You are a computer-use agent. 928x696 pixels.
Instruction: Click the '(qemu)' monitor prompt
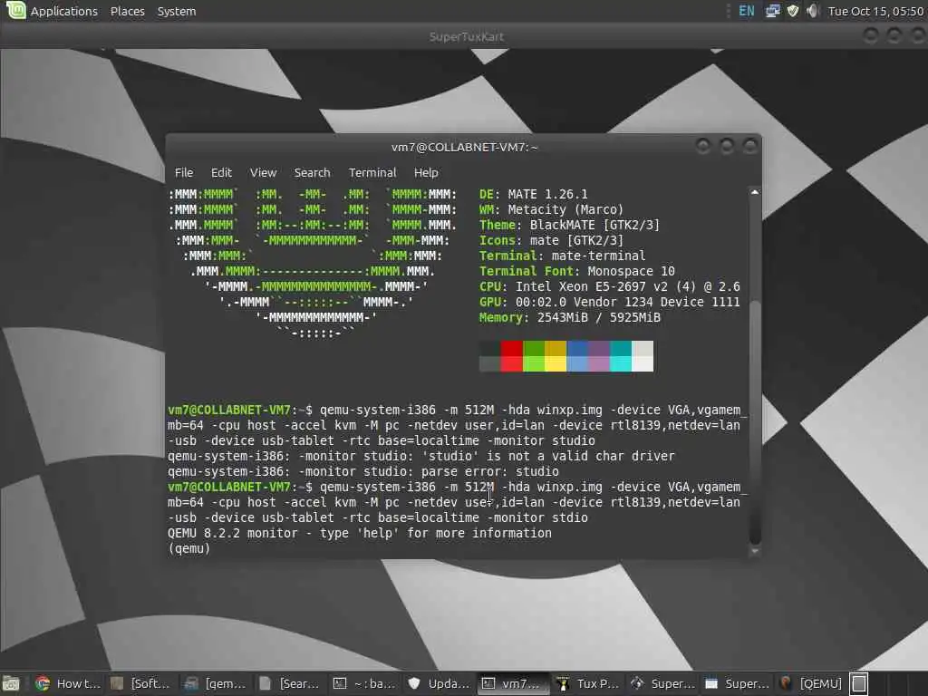[x=188, y=548]
